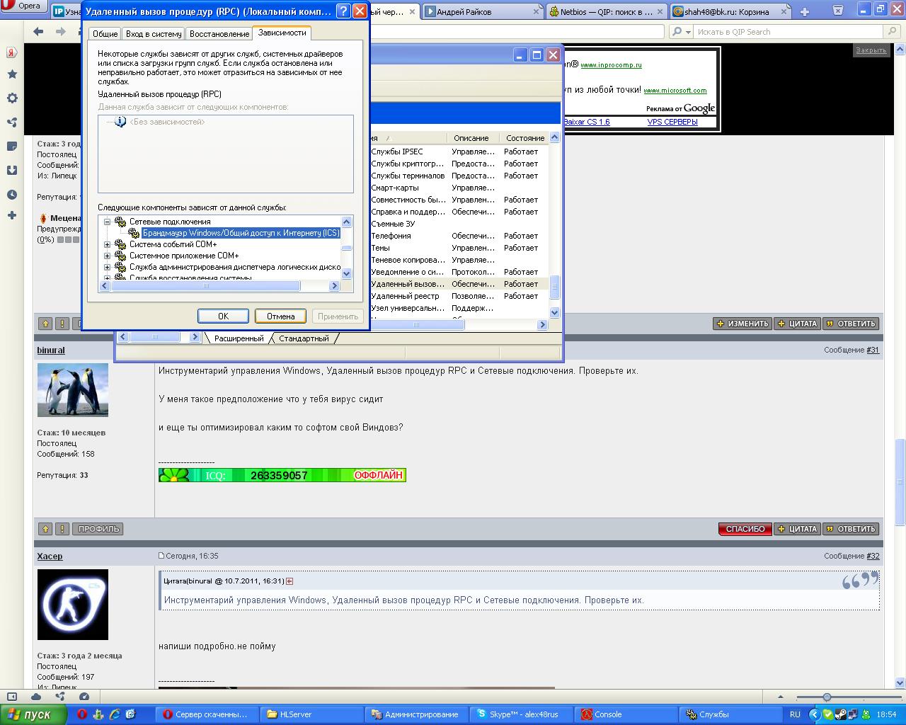Click the Закрыть link on the ad banner
The width and height of the screenshot is (906, 725).
pos(871,50)
